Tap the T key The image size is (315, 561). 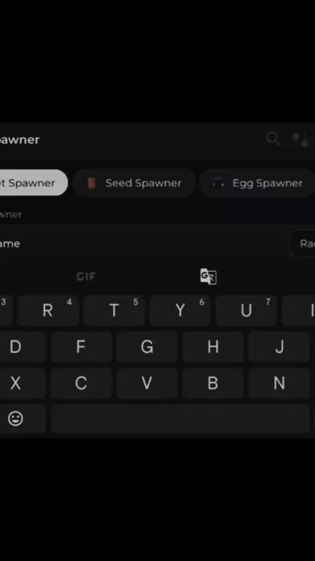(x=114, y=310)
